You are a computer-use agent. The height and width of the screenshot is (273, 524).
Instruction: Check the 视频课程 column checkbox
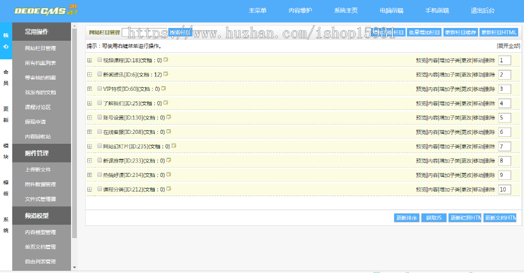pyautogui.click(x=100, y=60)
